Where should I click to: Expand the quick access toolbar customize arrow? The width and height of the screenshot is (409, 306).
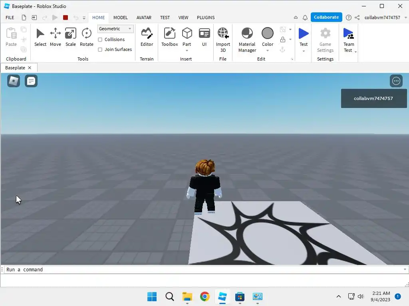[x=84, y=18]
